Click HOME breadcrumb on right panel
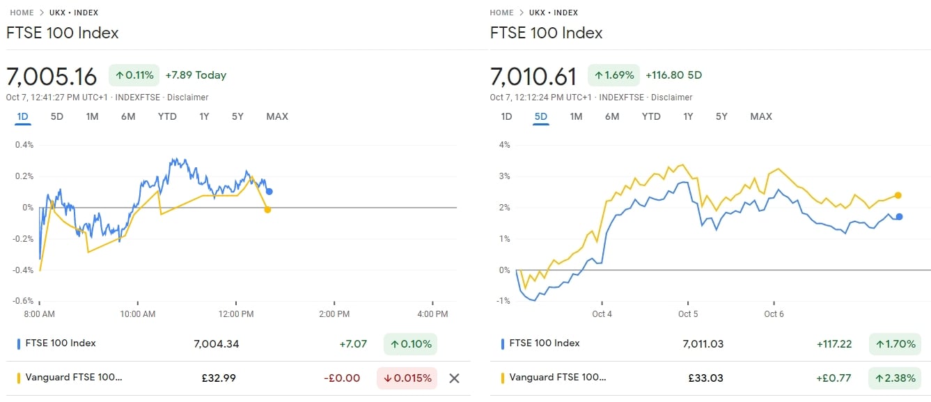The height and width of the screenshot is (402, 931). click(501, 13)
